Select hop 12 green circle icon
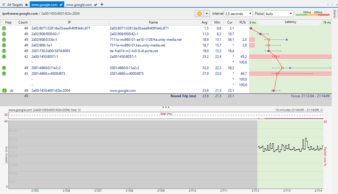This screenshot has width=338, height=194. click(x=4, y=91)
